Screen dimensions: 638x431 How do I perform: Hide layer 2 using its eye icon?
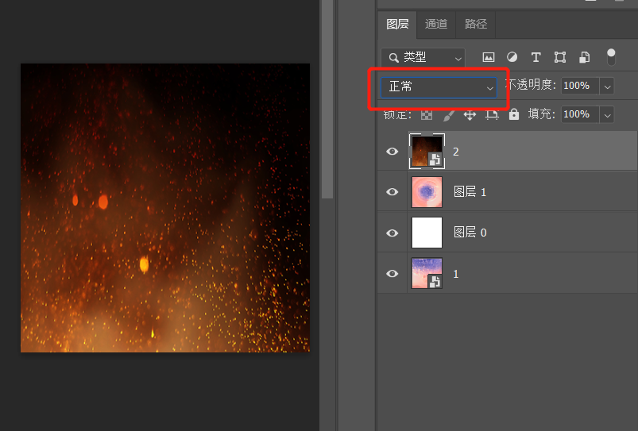(x=392, y=152)
